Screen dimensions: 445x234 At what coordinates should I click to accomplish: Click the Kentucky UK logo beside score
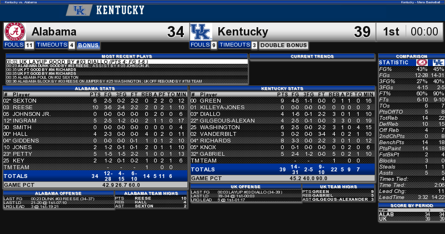point(201,32)
